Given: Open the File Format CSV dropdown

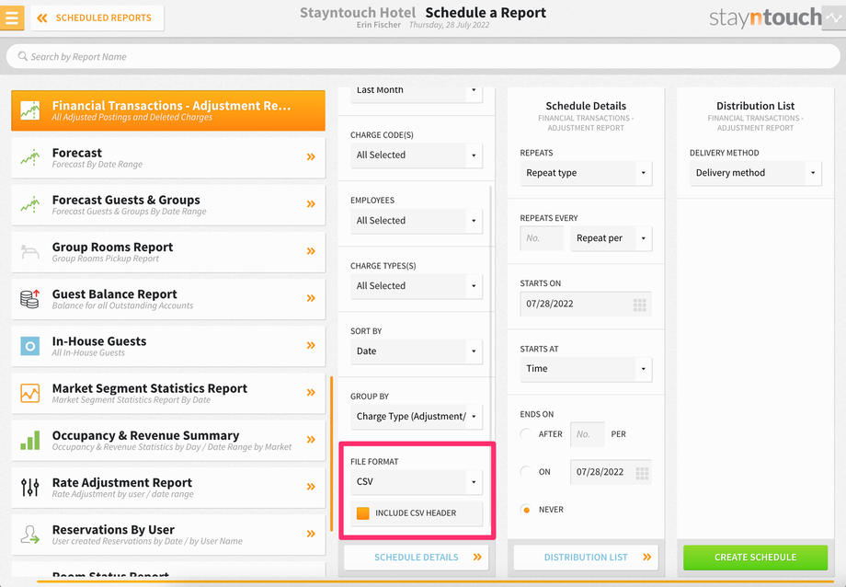Looking at the screenshot, I should 417,482.
